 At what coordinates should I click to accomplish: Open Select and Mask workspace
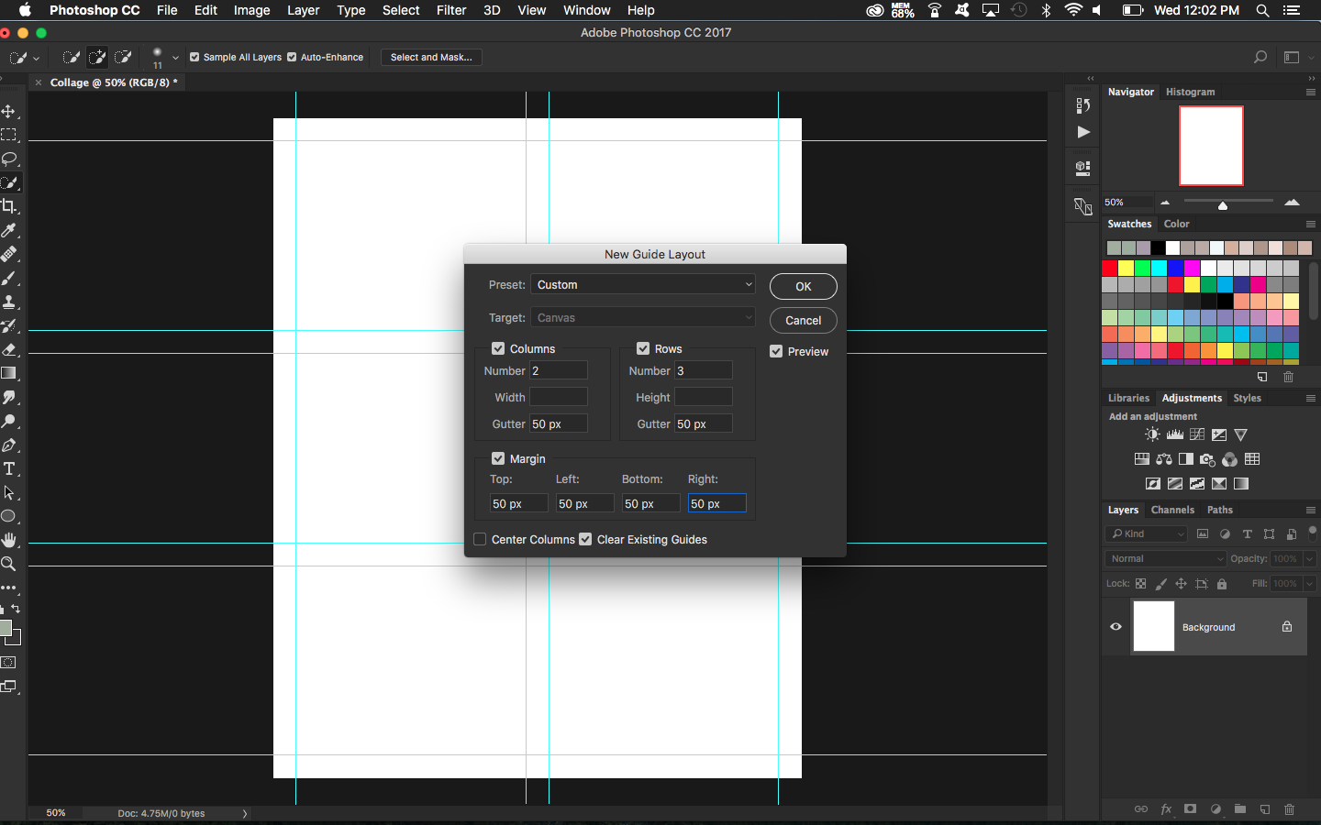[431, 57]
